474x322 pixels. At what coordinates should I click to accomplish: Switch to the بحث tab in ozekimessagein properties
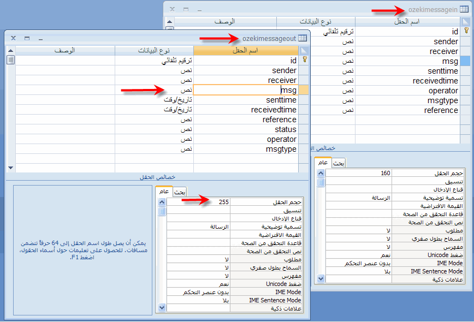click(x=338, y=163)
